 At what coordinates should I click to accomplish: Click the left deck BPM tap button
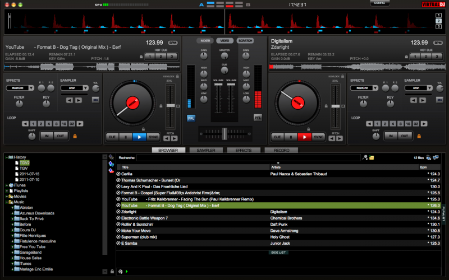tap(172, 43)
